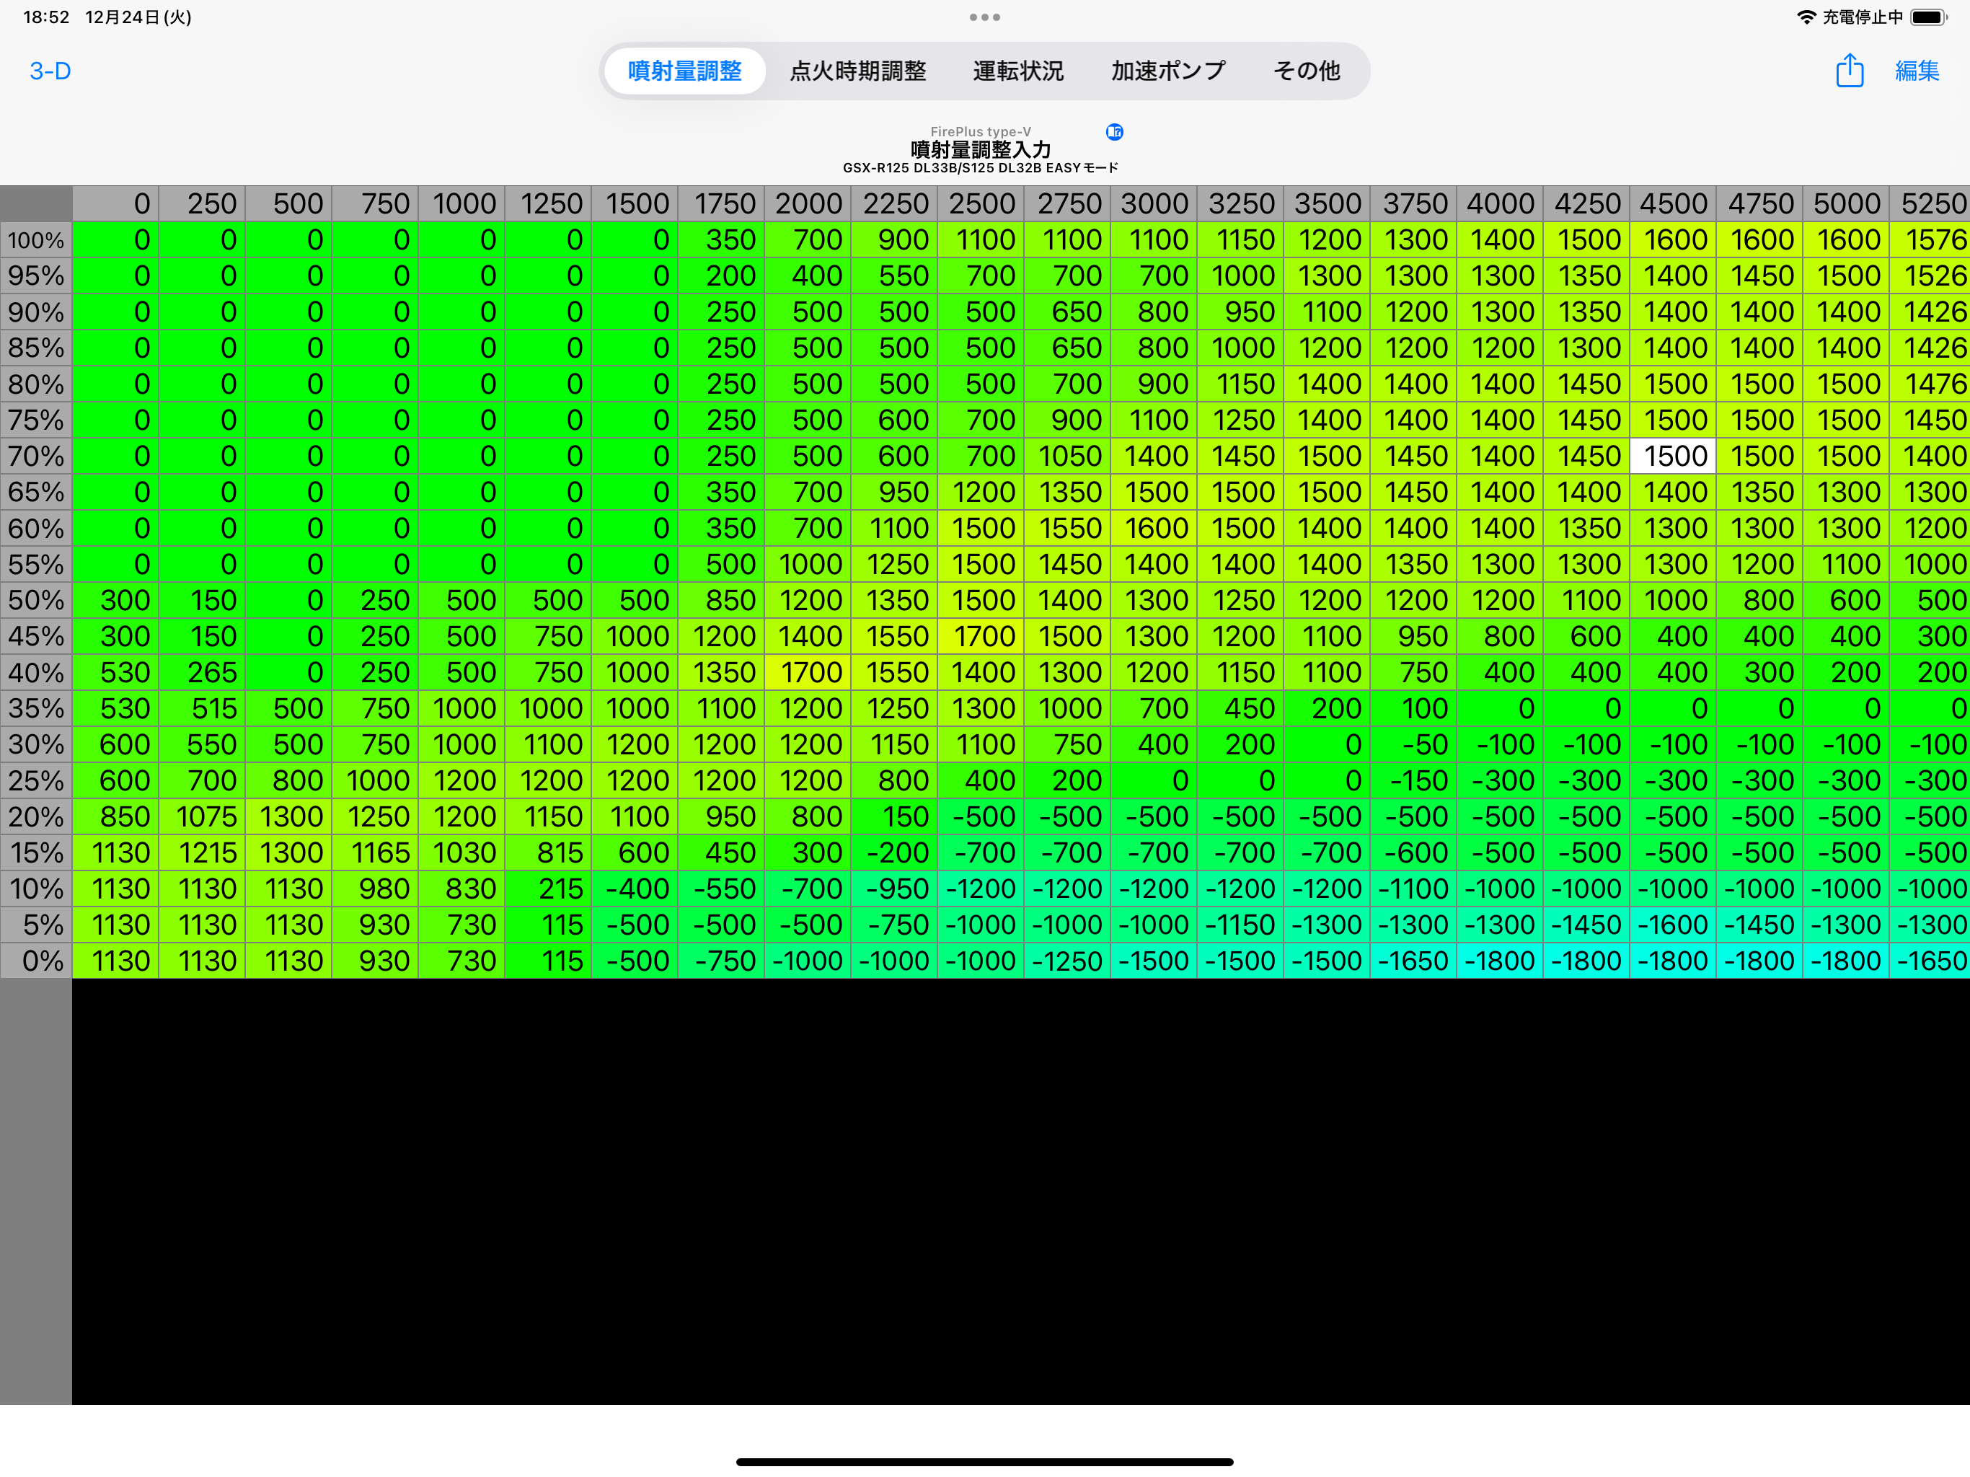The width and height of the screenshot is (1970, 1477).
Task: Select the 50% throttle row header
Action: [35, 601]
